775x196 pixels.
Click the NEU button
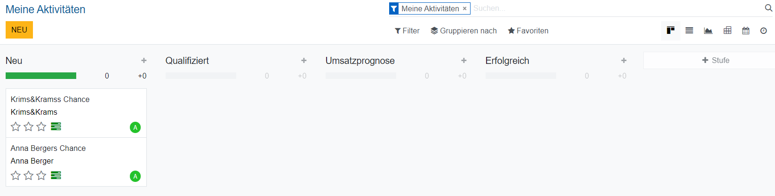click(19, 30)
